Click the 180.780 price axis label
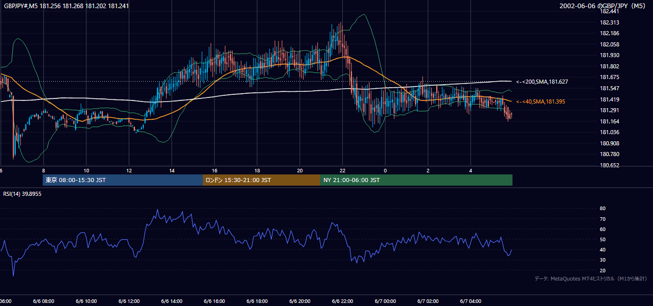This screenshot has height=306, width=653. pos(609,154)
